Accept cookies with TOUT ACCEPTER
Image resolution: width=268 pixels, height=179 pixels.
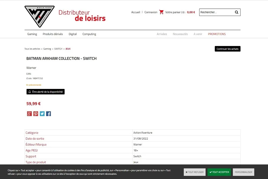click(219, 172)
